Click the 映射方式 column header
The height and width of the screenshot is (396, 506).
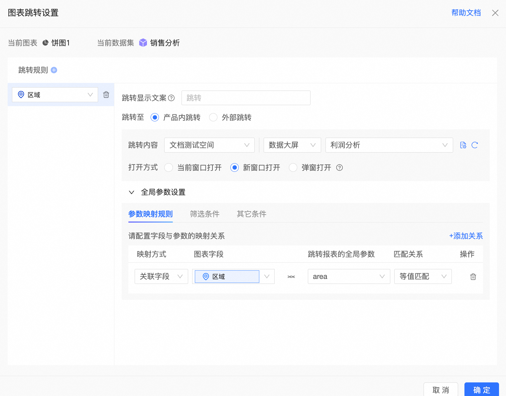pos(152,254)
